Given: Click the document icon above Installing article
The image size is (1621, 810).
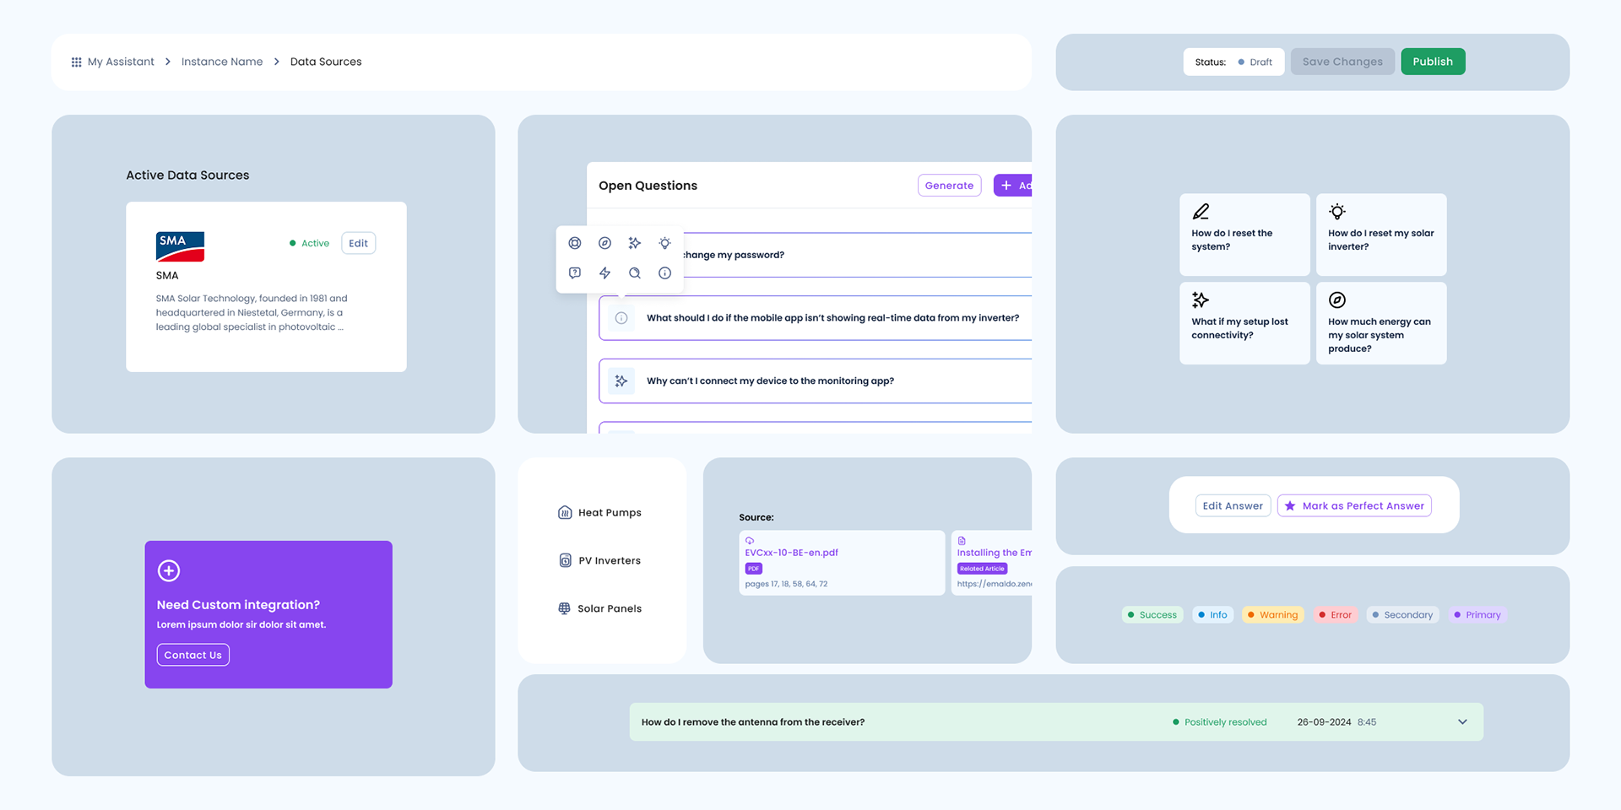Looking at the screenshot, I should (x=962, y=541).
